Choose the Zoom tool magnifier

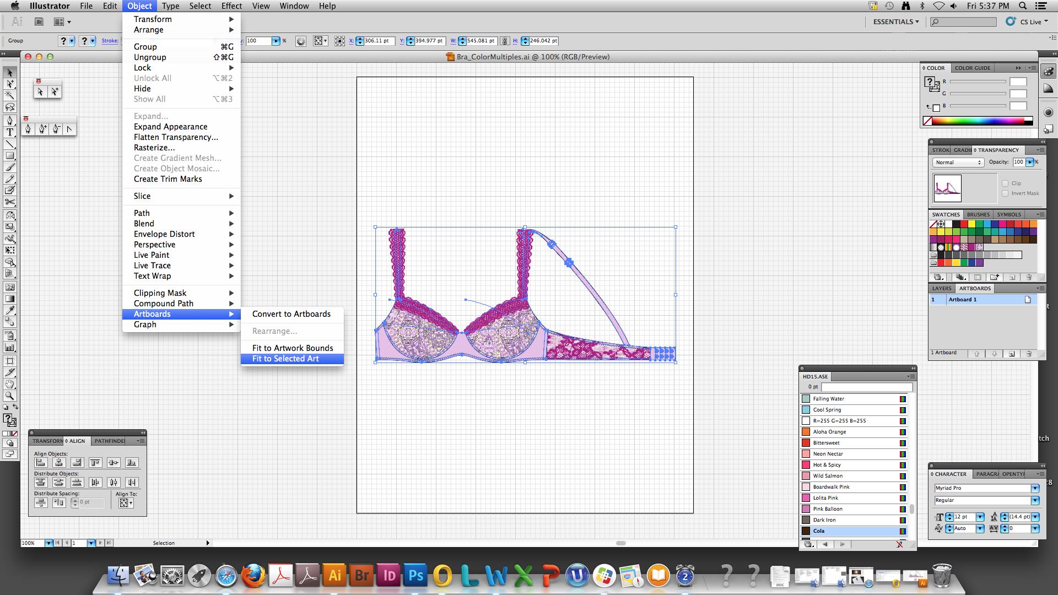(x=10, y=396)
